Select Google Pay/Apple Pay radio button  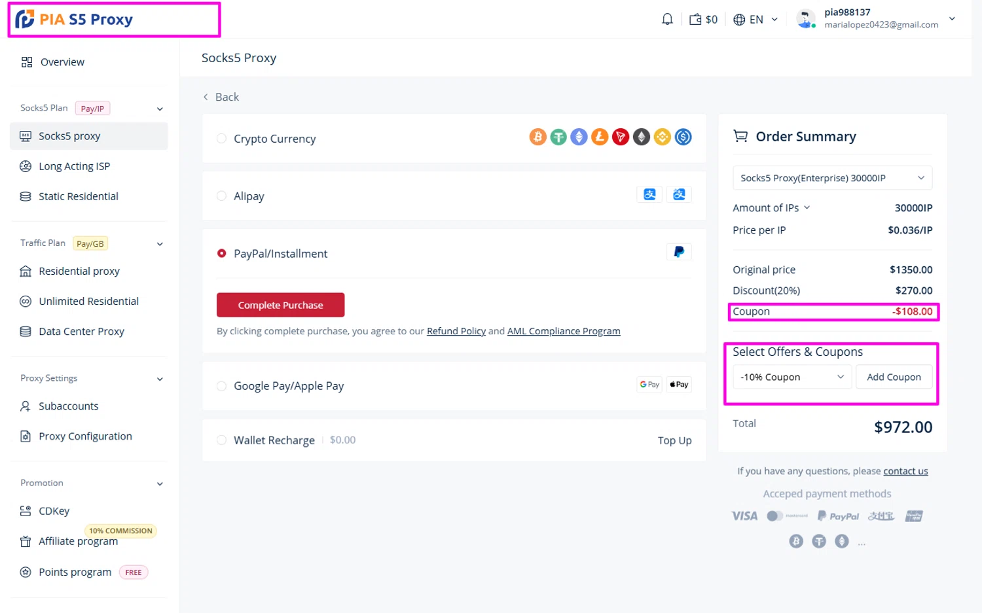click(x=221, y=386)
